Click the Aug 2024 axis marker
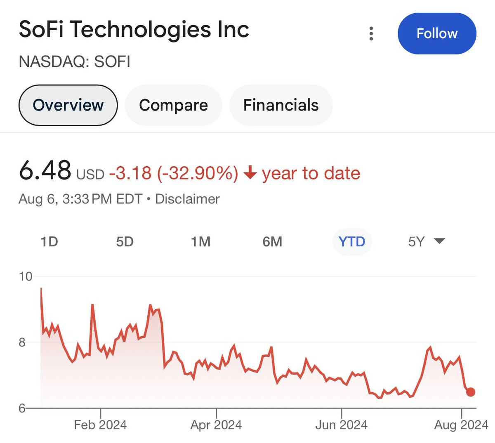The image size is (495, 443). pyautogui.click(x=461, y=424)
